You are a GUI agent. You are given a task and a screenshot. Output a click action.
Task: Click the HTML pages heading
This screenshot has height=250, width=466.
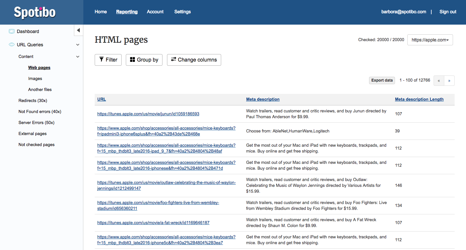(x=121, y=40)
